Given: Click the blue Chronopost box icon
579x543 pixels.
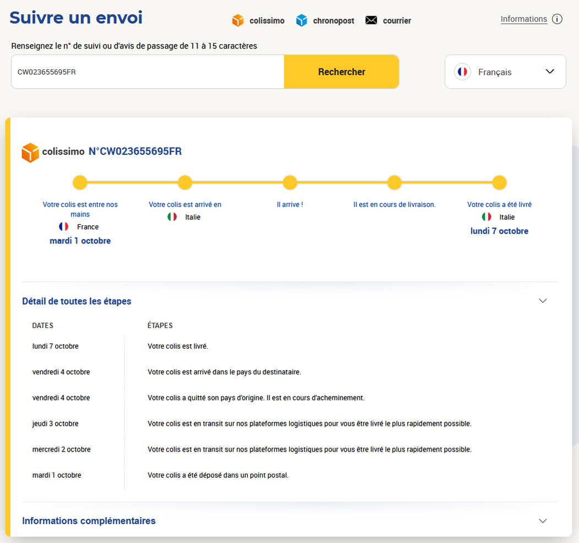Looking at the screenshot, I should coord(301,20).
